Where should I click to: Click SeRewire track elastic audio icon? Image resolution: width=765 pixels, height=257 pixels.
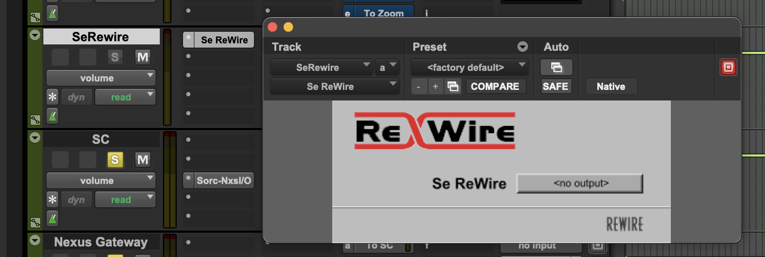point(35,120)
